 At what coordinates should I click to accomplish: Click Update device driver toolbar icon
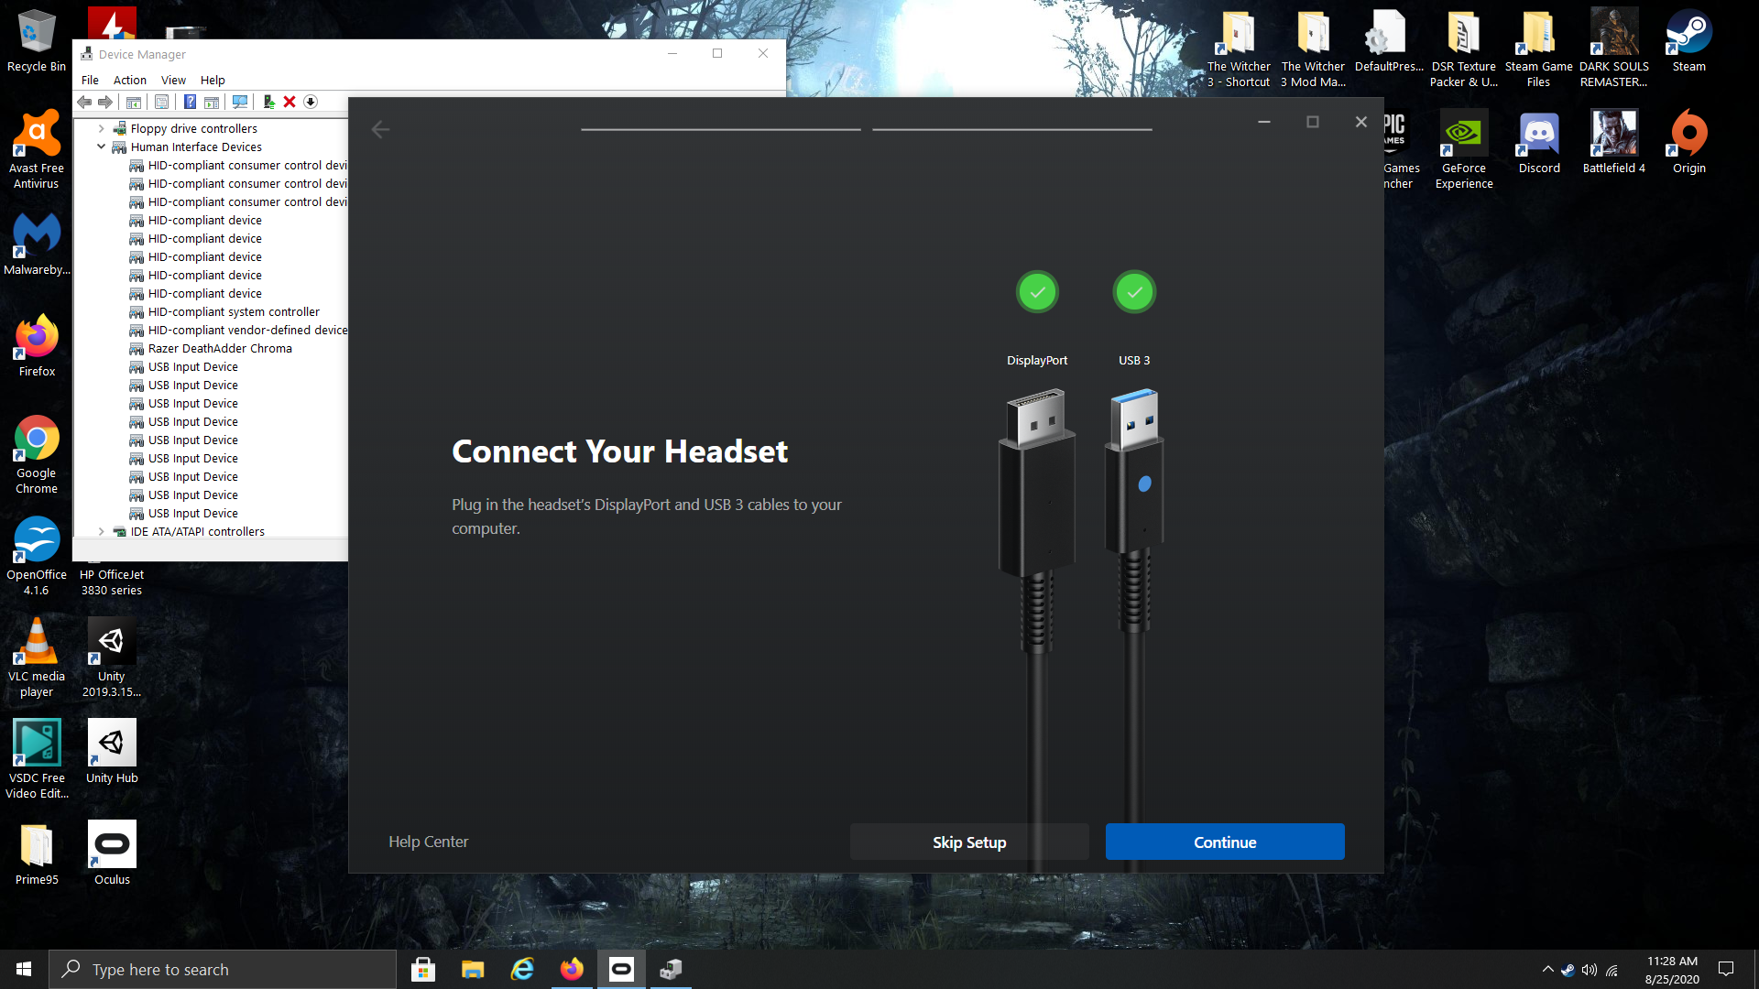(x=269, y=102)
